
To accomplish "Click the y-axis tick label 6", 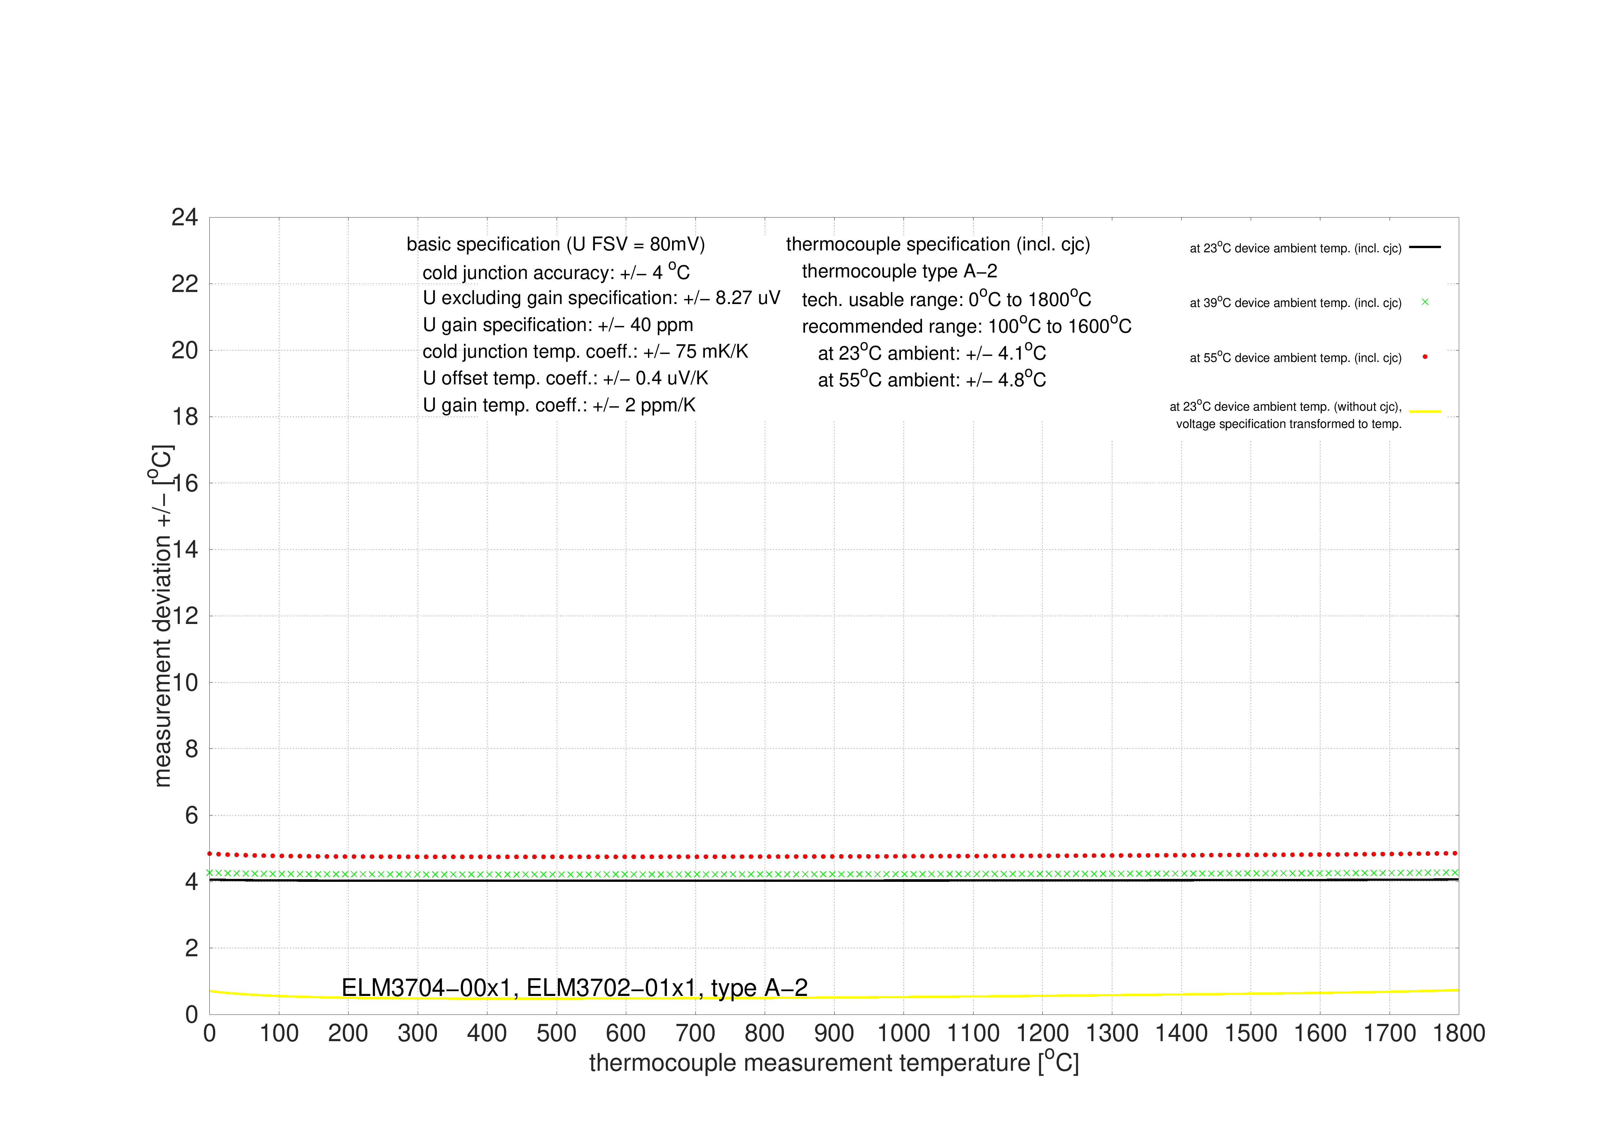I will [192, 816].
